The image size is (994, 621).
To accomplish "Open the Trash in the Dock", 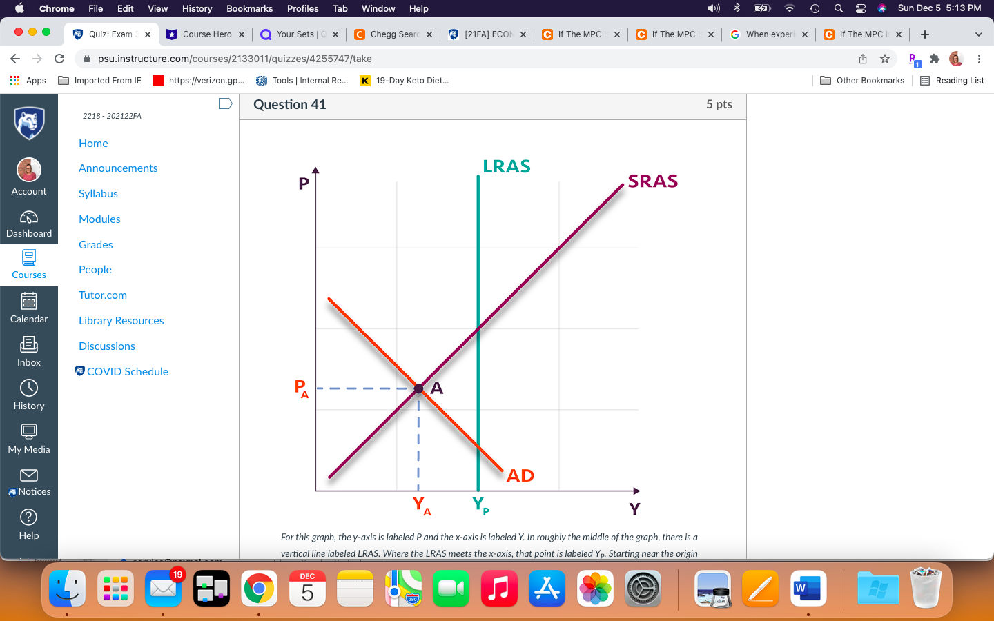I will [926, 589].
